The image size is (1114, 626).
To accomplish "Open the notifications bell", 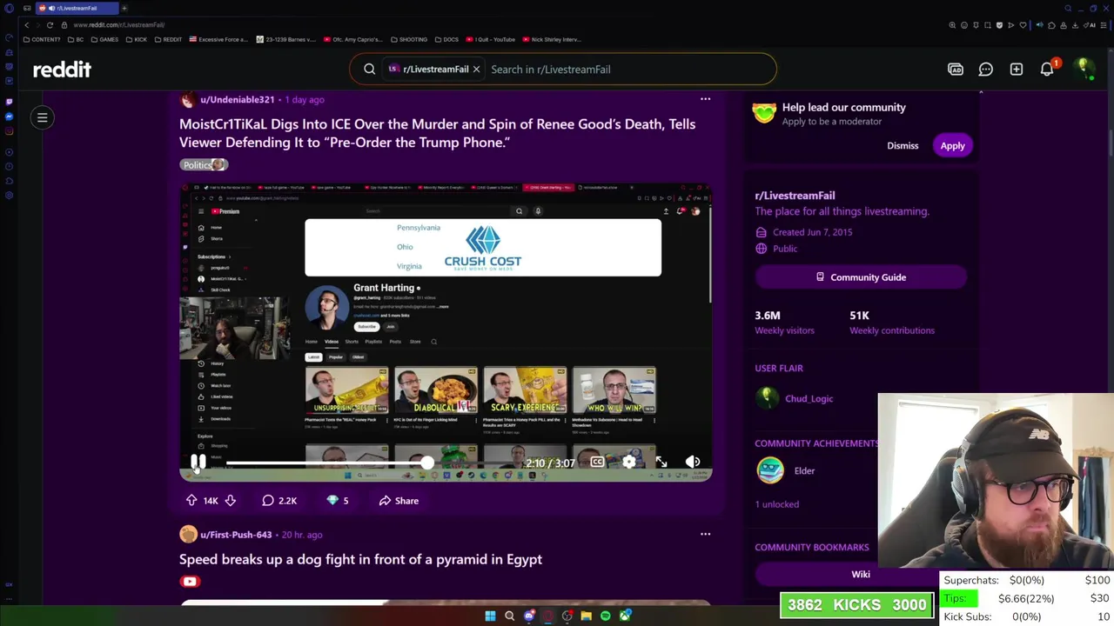I will click(1047, 70).
